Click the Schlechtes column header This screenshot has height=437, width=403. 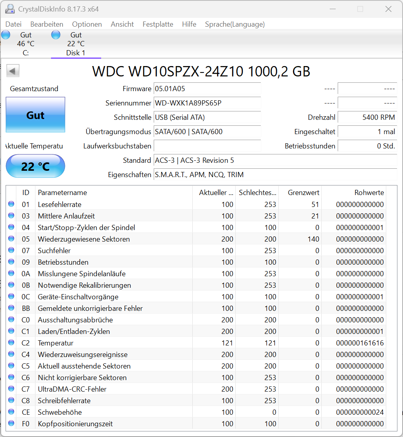[x=257, y=192]
